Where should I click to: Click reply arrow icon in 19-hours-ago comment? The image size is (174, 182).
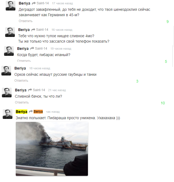[32, 49]
